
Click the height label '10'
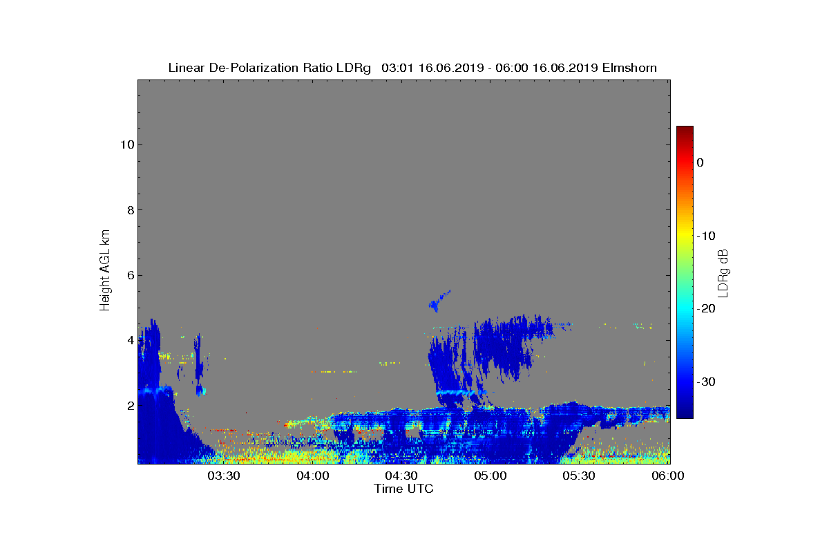coord(126,144)
